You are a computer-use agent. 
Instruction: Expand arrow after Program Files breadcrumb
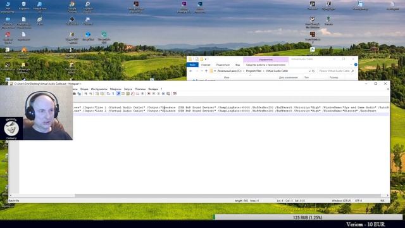tap(264, 71)
